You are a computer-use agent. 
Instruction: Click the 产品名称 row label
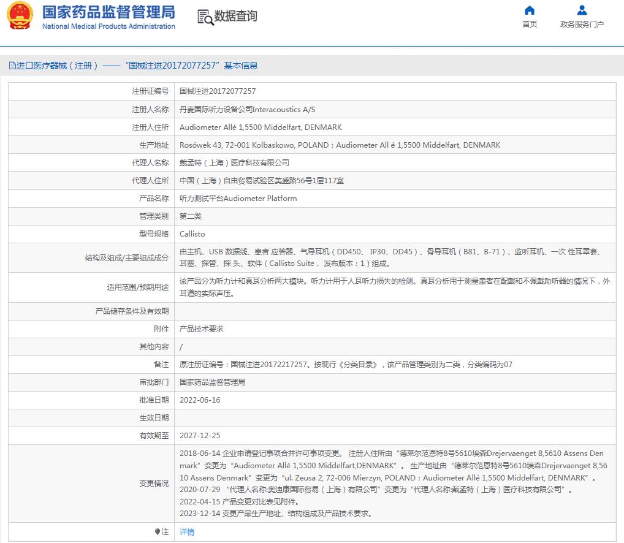click(154, 198)
